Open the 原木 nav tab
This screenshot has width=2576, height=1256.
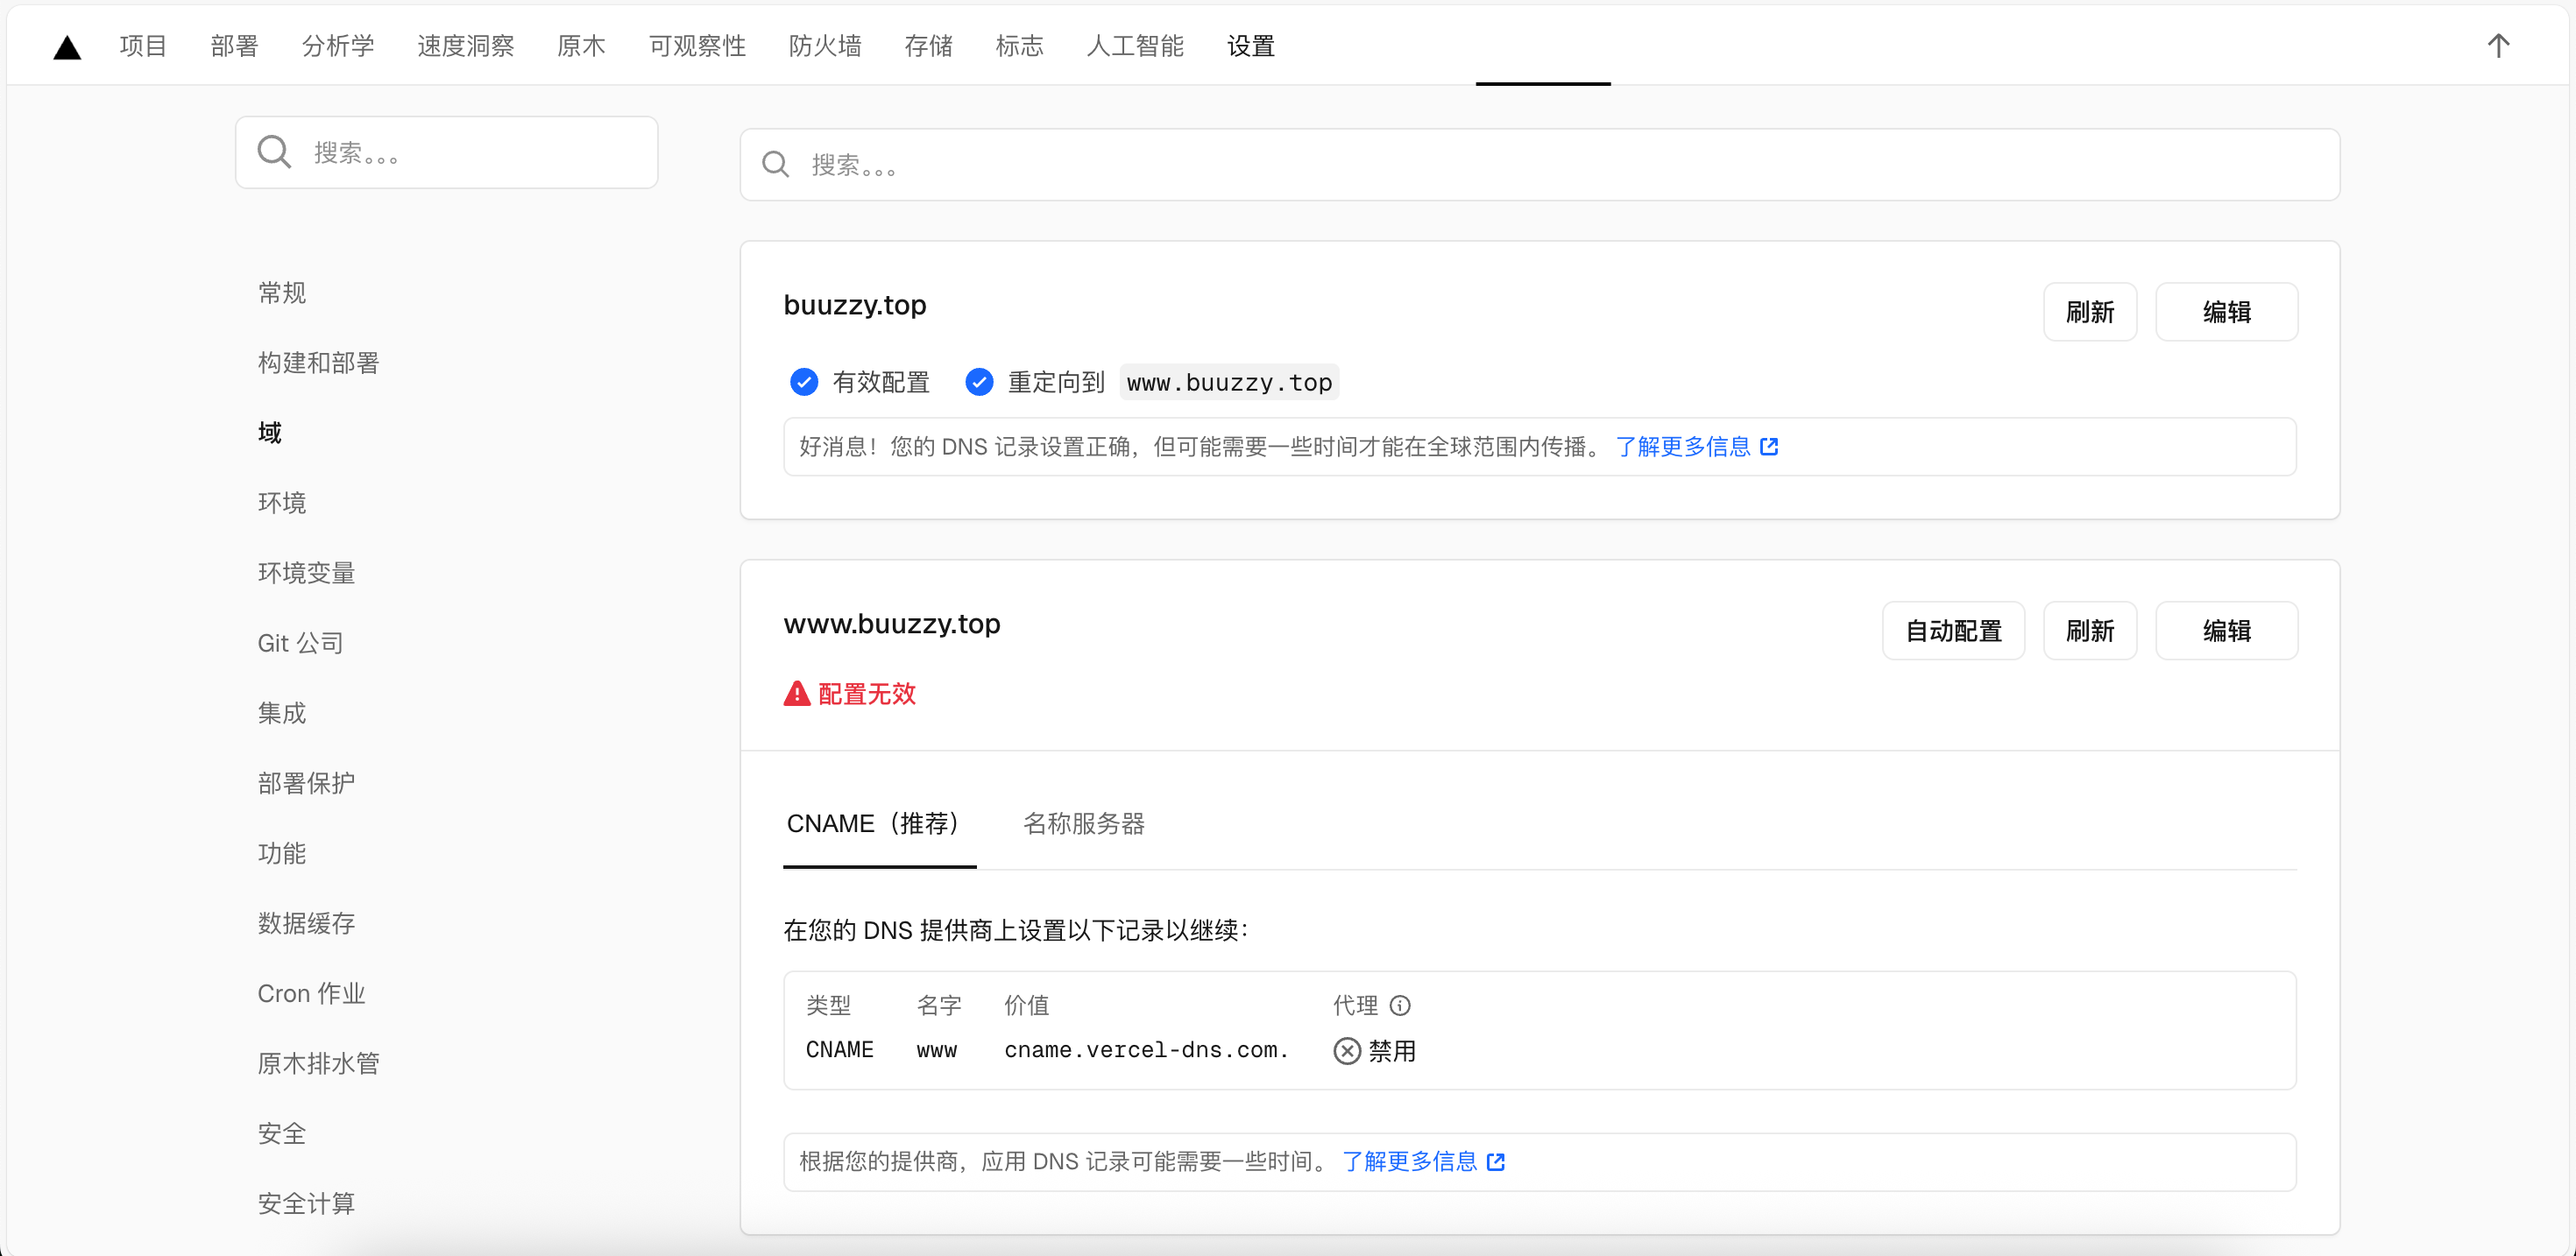coord(581,46)
